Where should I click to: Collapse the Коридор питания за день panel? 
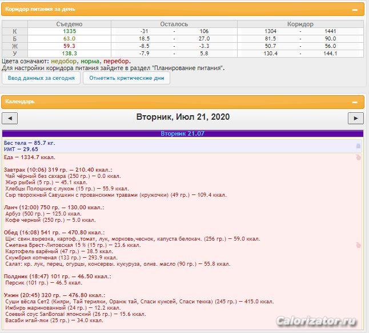(355, 10)
